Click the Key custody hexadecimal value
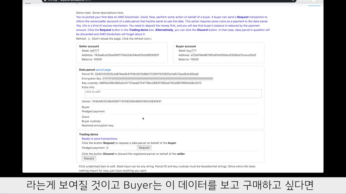346x194 pixels. pos(150,83)
